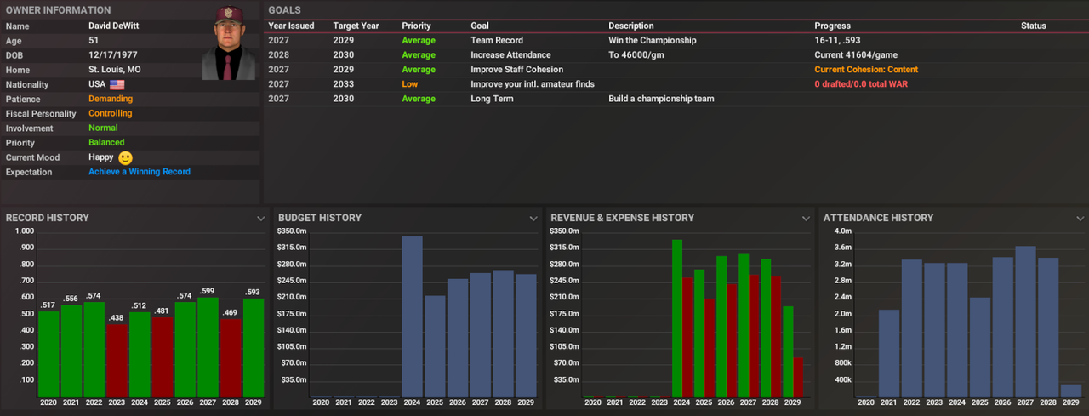The image size is (1089, 416).
Task: Click the small 2029 attendance bar
Action: click(1071, 390)
